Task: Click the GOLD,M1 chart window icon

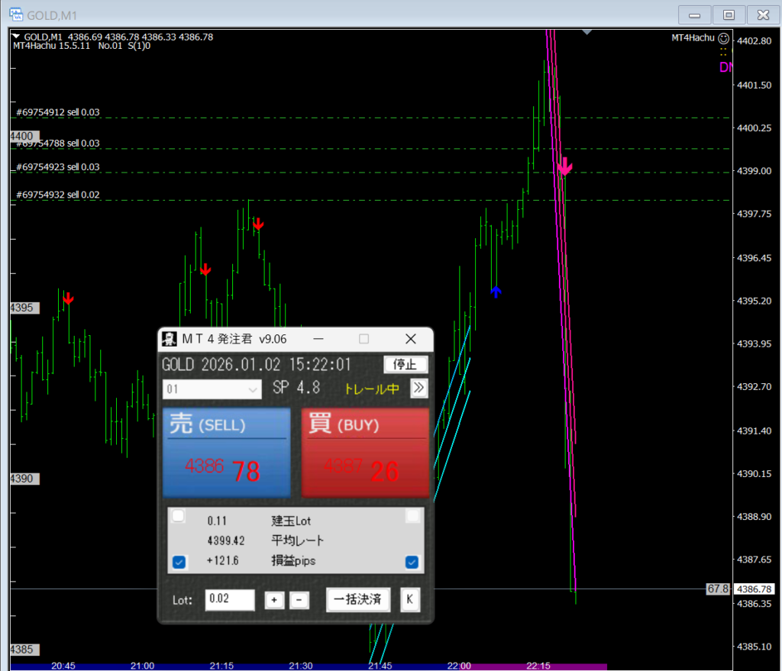Action: coord(15,15)
